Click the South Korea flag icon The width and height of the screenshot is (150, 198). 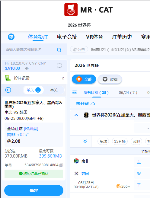point(76,174)
